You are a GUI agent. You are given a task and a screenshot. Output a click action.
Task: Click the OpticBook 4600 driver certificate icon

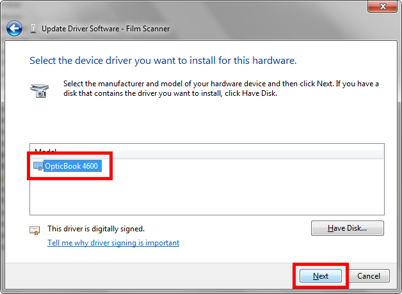click(x=38, y=166)
